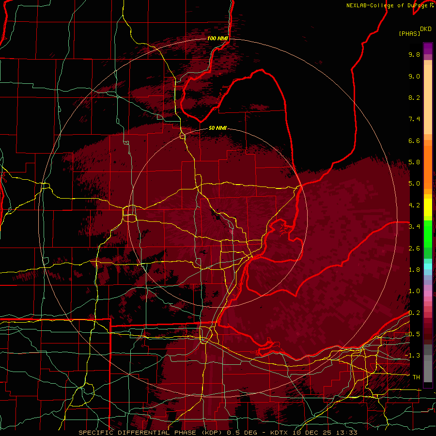
Task: Select the 0.2 scale value
Action: click(414, 313)
